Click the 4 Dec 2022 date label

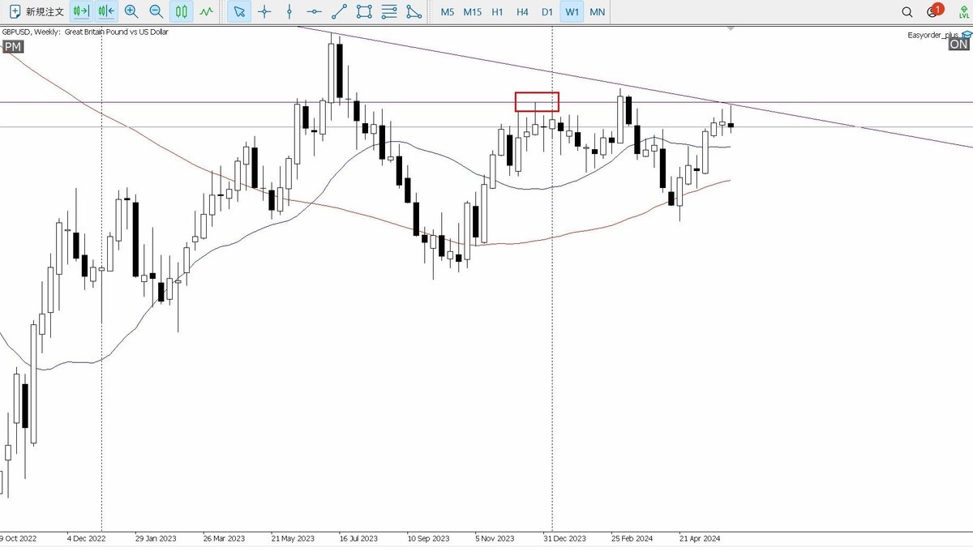coord(87,538)
